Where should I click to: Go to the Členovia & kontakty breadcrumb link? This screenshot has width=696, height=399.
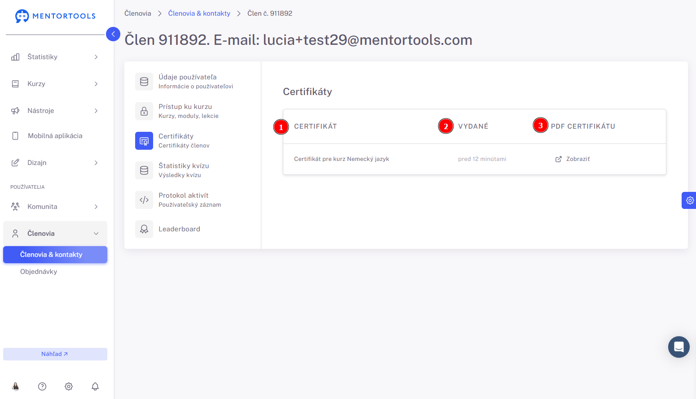tap(199, 13)
